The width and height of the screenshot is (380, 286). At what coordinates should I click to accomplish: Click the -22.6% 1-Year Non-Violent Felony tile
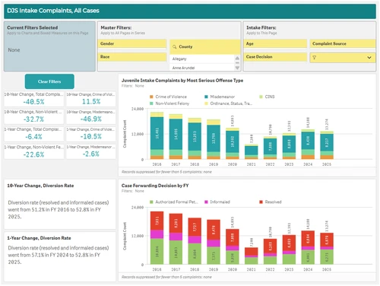pos(33,151)
